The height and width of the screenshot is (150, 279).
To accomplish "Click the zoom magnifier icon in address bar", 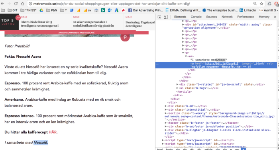I will point(255,4).
